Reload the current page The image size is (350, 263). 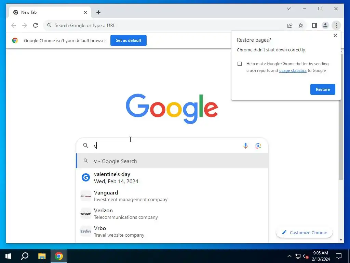[x=36, y=25]
